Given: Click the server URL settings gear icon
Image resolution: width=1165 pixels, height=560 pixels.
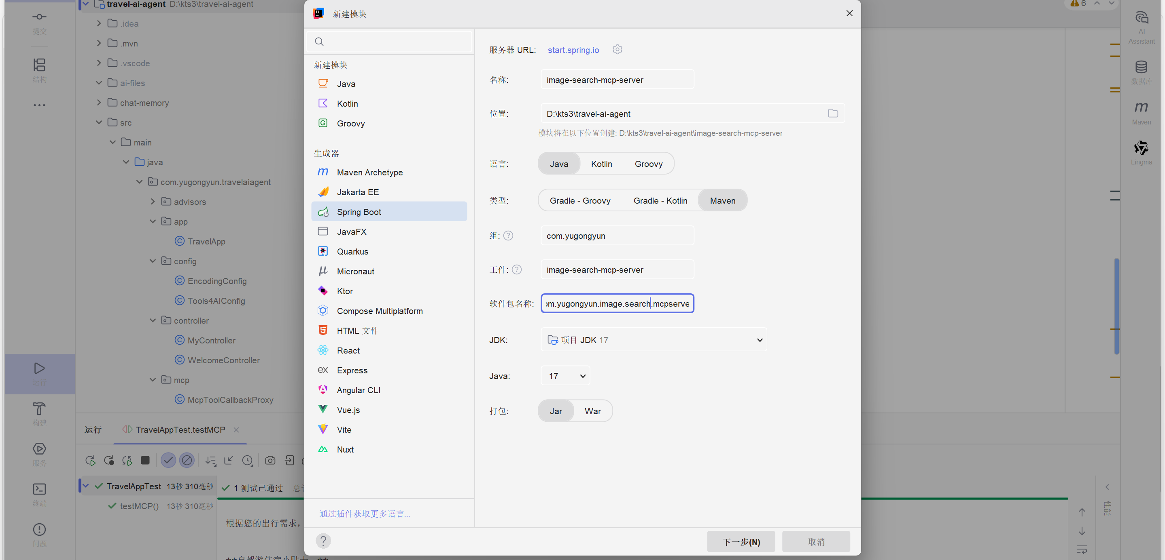Looking at the screenshot, I should [618, 49].
